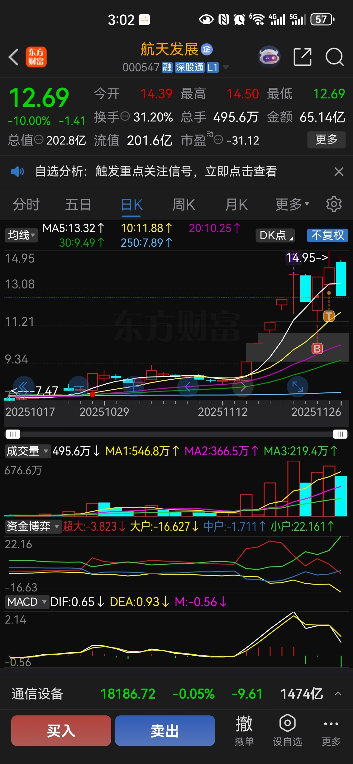Expand the sector index bar chevron
Image resolution: width=353 pixels, height=764 pixels.
tap(338, 694)
